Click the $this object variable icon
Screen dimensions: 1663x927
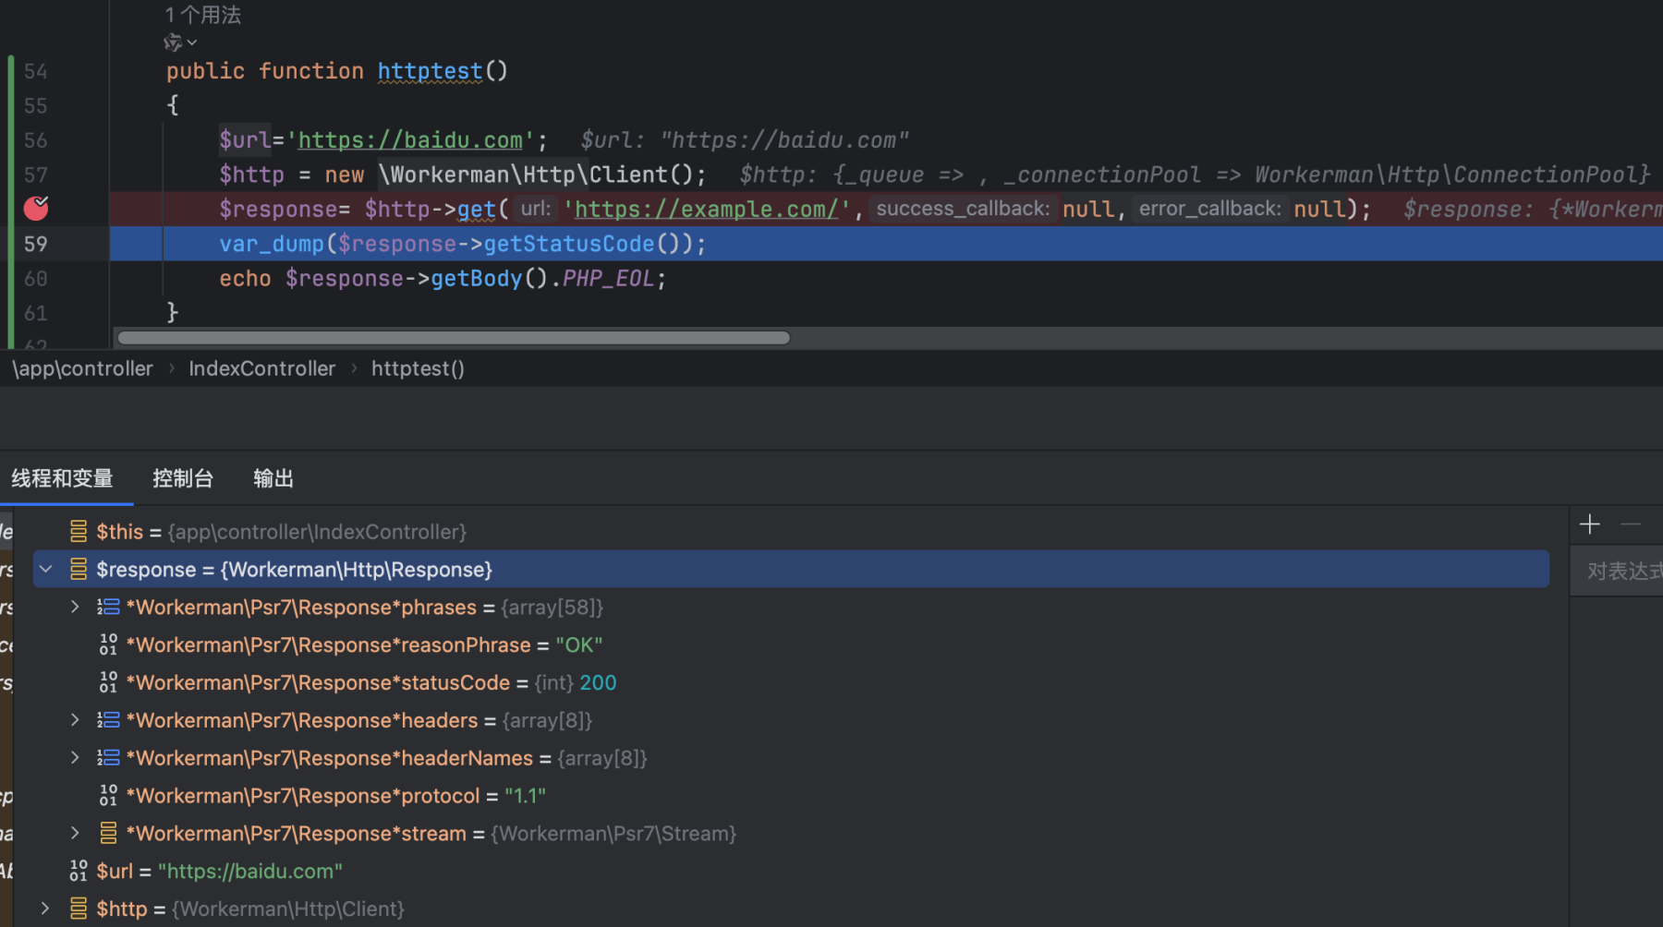[x=79, y=532]
